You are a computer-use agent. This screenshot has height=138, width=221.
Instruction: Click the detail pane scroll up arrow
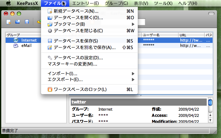(x=210, y=115)
